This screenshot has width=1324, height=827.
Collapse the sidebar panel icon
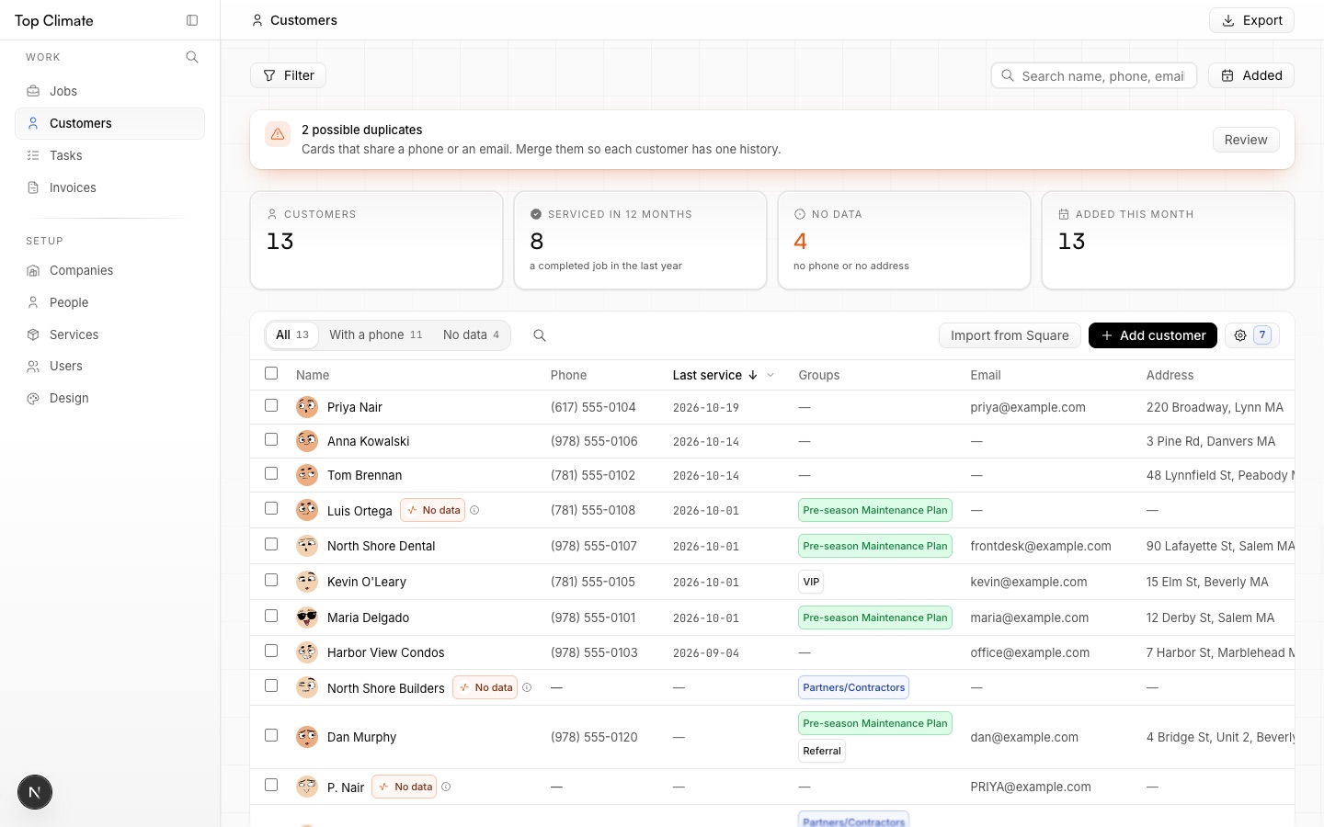coord(192,20)
